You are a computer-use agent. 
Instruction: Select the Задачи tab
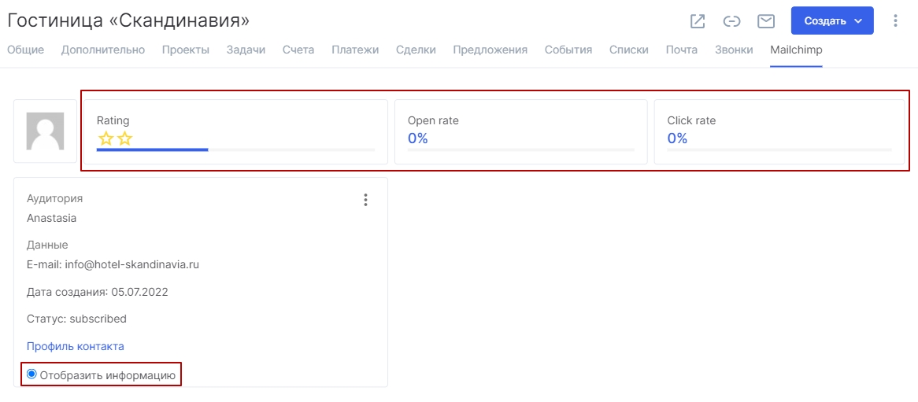[246, 50]
